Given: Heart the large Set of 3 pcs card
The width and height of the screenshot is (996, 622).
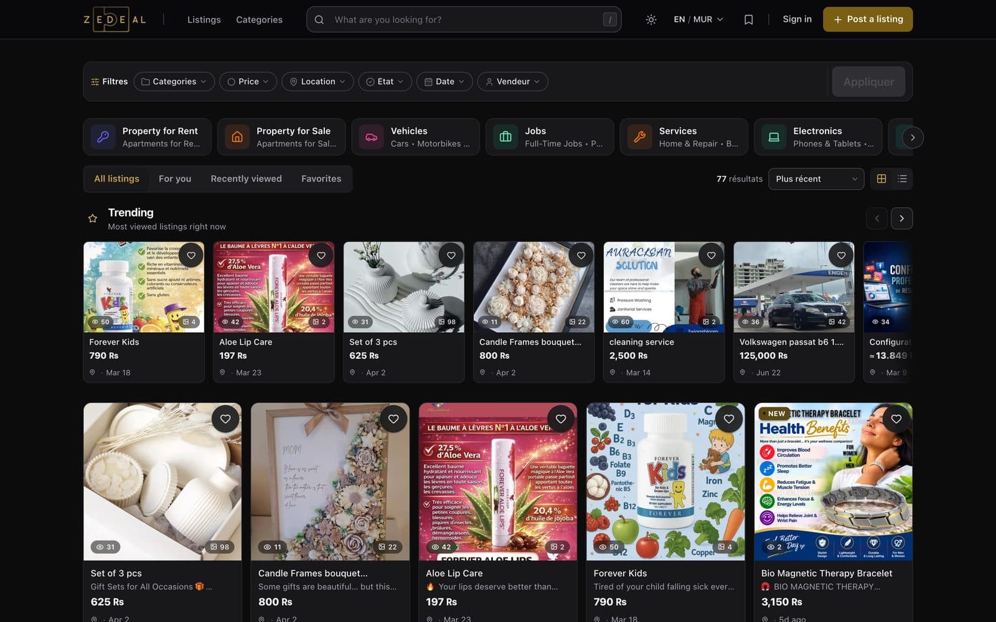Looking at the screenshot, I should [x=225, y=419].
